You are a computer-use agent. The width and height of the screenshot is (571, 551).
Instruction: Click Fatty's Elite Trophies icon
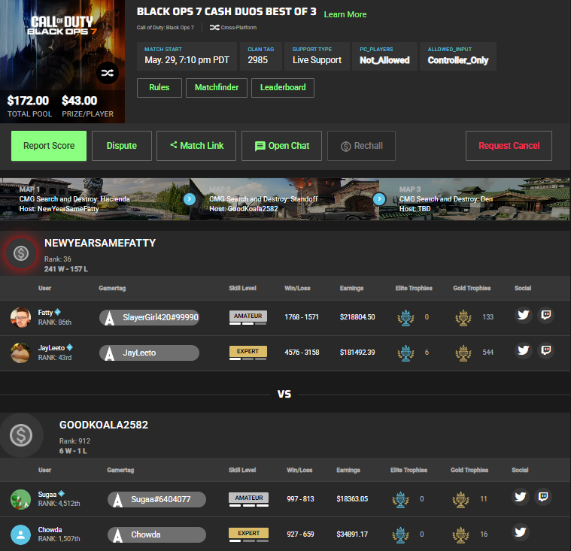[405, 317]
